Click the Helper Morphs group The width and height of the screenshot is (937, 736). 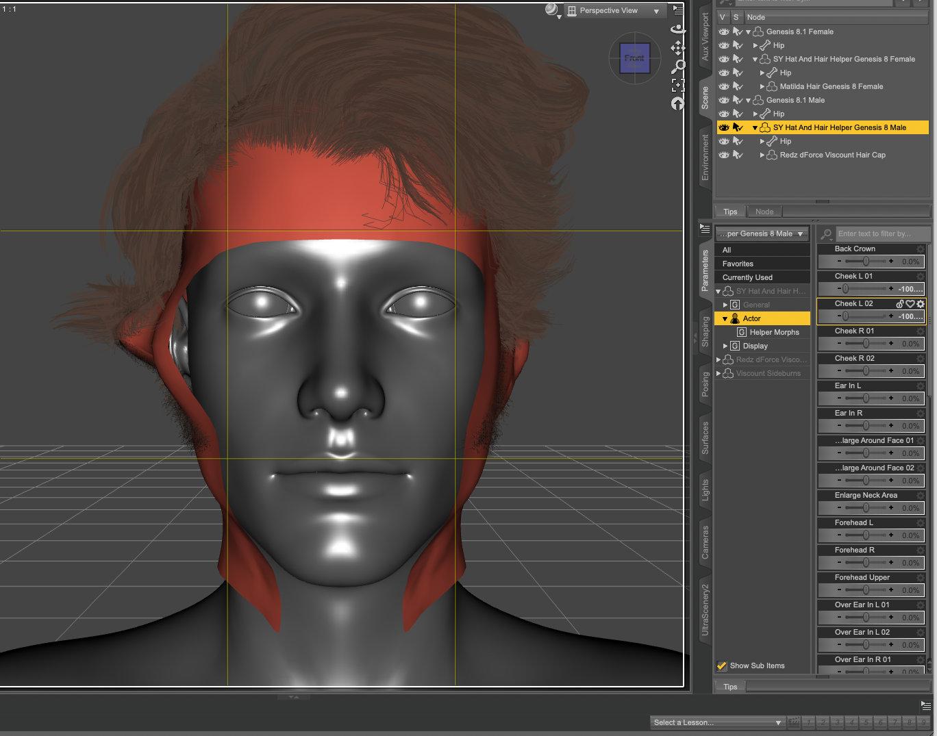point(774,332)
